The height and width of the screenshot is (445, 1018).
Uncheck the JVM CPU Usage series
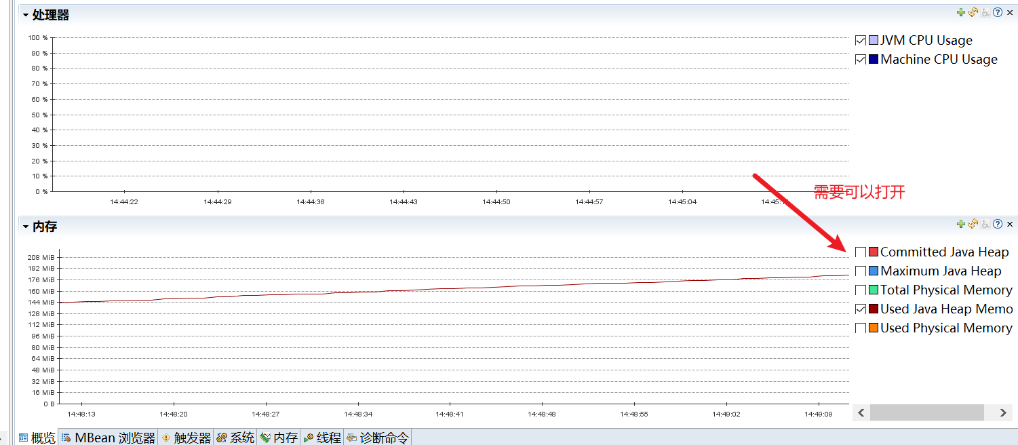click(861, 41)
